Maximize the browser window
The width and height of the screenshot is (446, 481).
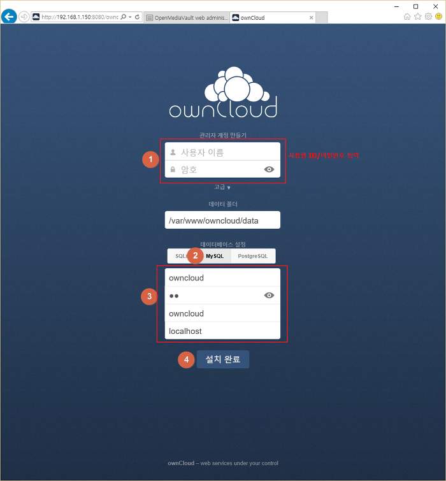416,6
